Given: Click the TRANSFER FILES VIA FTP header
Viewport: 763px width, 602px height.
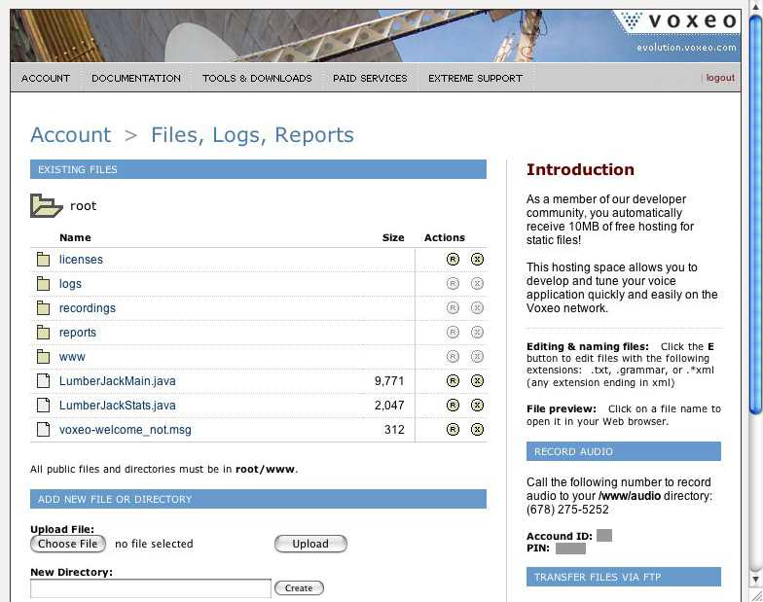Looking at the screenshot, I should (623, 577).
